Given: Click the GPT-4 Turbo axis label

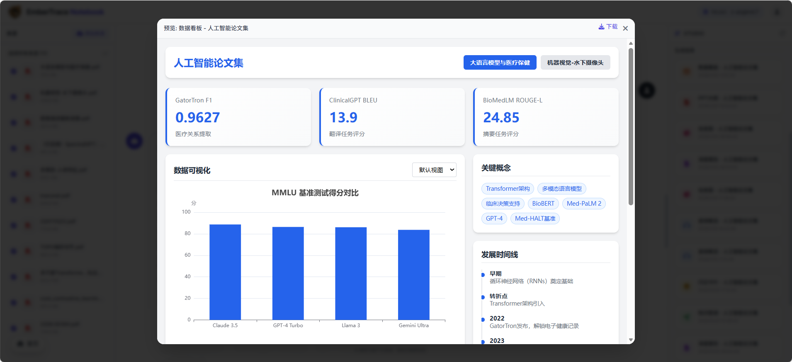Looking at the screenshot, I should point(288,326).
